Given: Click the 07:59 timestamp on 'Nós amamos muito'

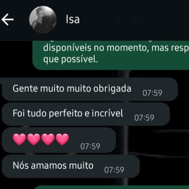Looking at the screenshot, I should tap(114, 170).
